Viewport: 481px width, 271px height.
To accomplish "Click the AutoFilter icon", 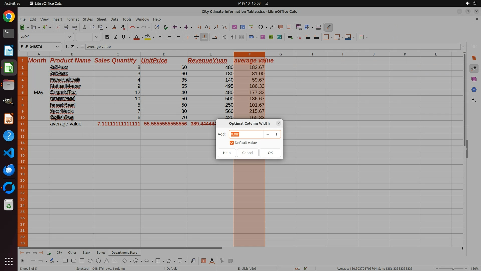I will [224, 27].
